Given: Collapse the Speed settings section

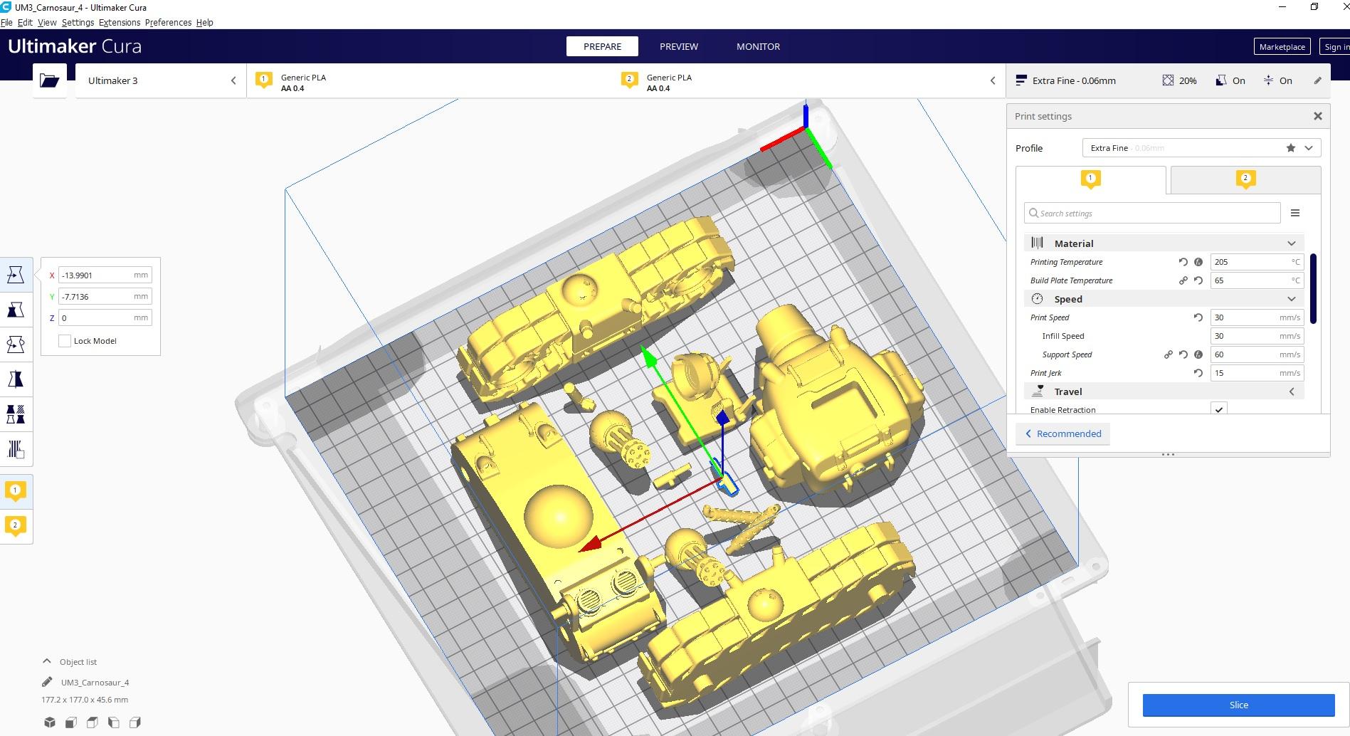Looking at the screenshot, I should (1164, 299).
